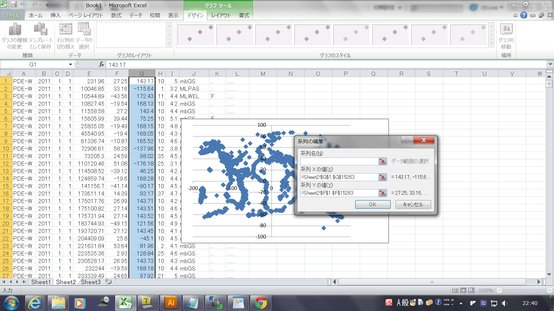Image resolution: width=554 pixels, height=311 pixels.
Task: Open データ ribbon tab
Action: [136, 16]
